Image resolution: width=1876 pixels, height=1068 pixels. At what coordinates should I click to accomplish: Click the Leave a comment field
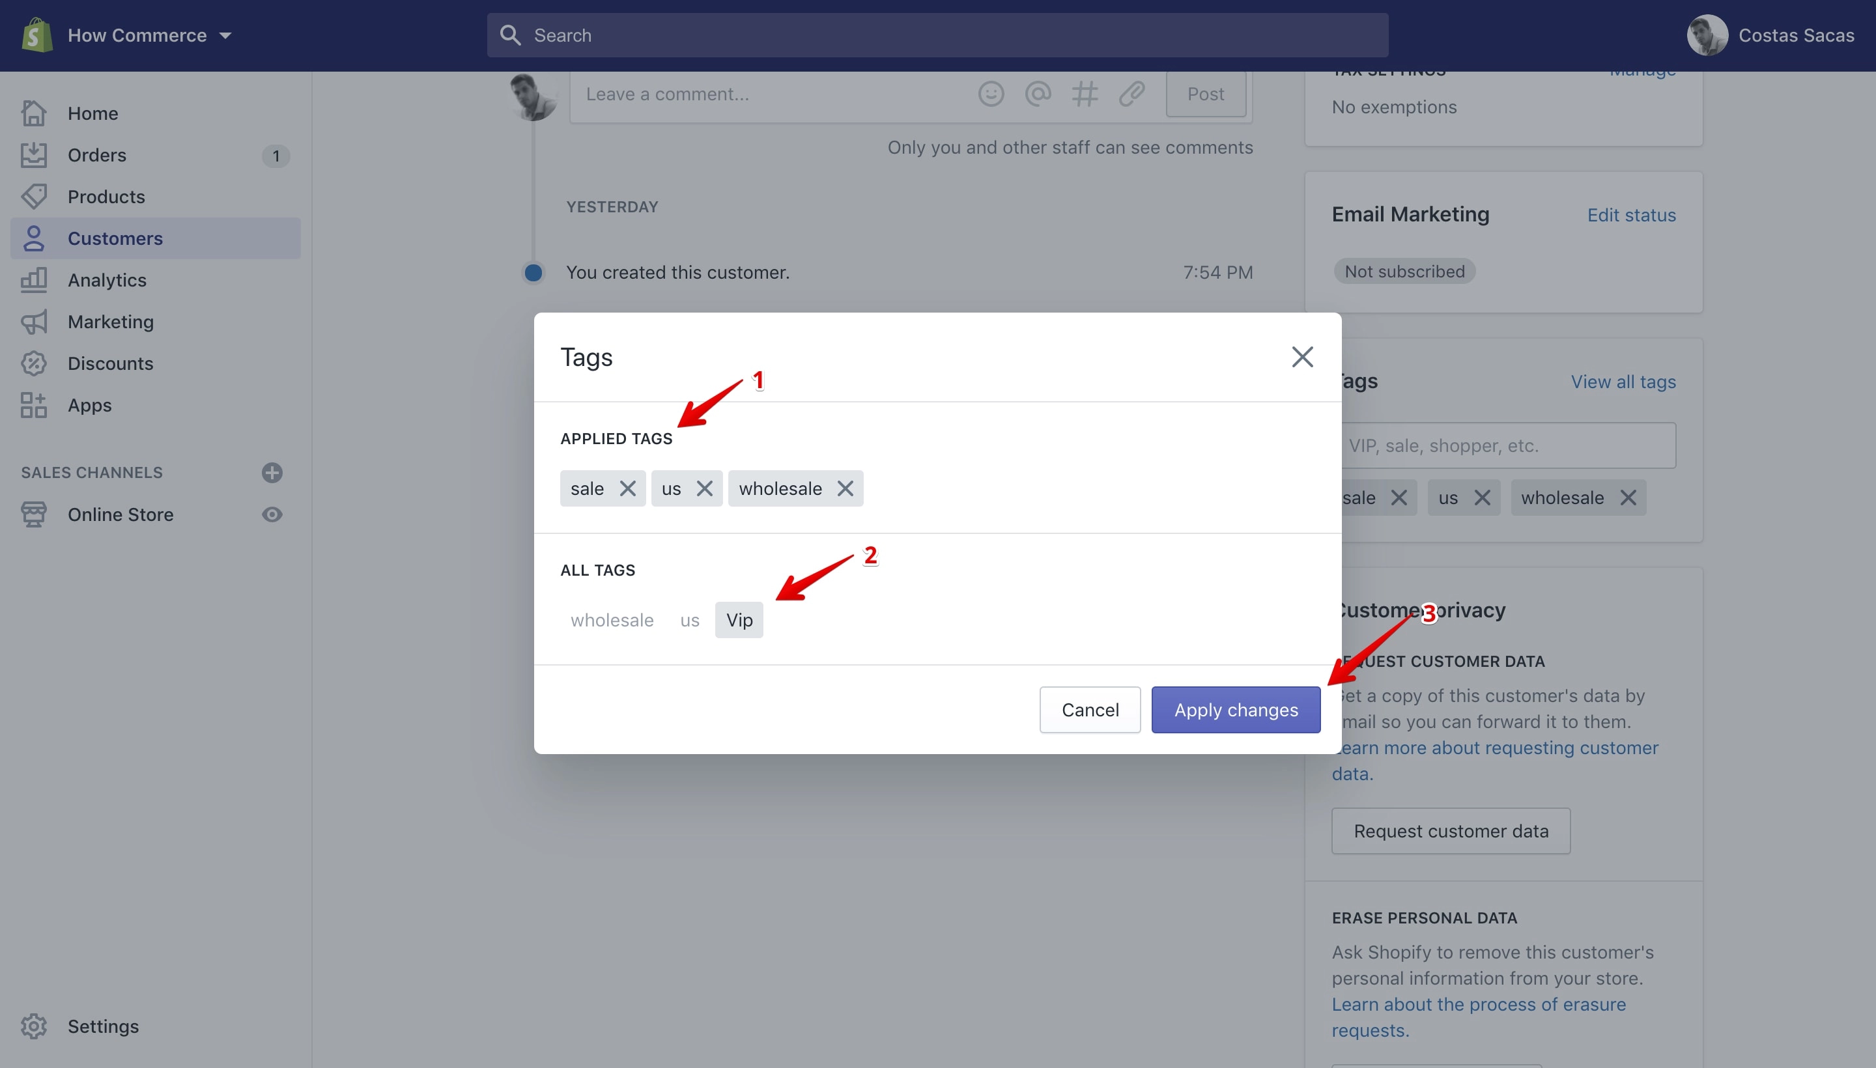coord(771,94)
